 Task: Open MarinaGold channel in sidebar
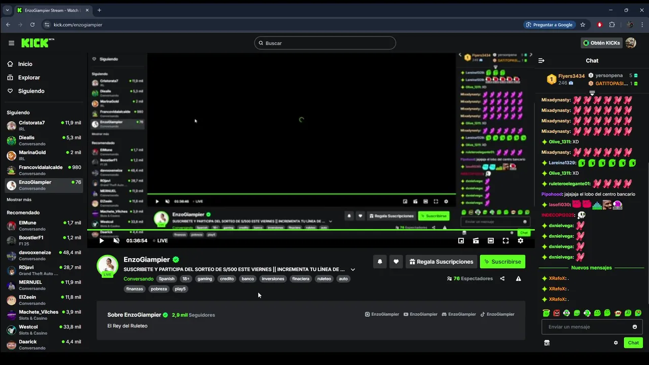(x=44, y=155)
